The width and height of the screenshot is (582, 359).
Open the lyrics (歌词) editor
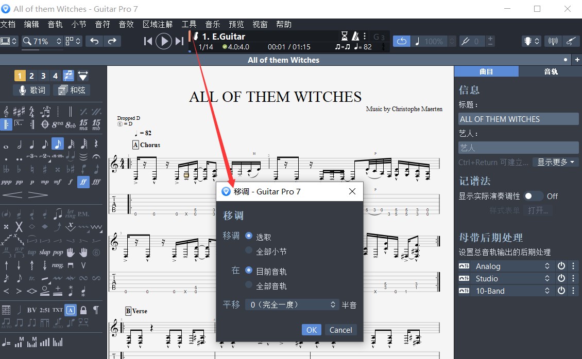coord(31,90)
